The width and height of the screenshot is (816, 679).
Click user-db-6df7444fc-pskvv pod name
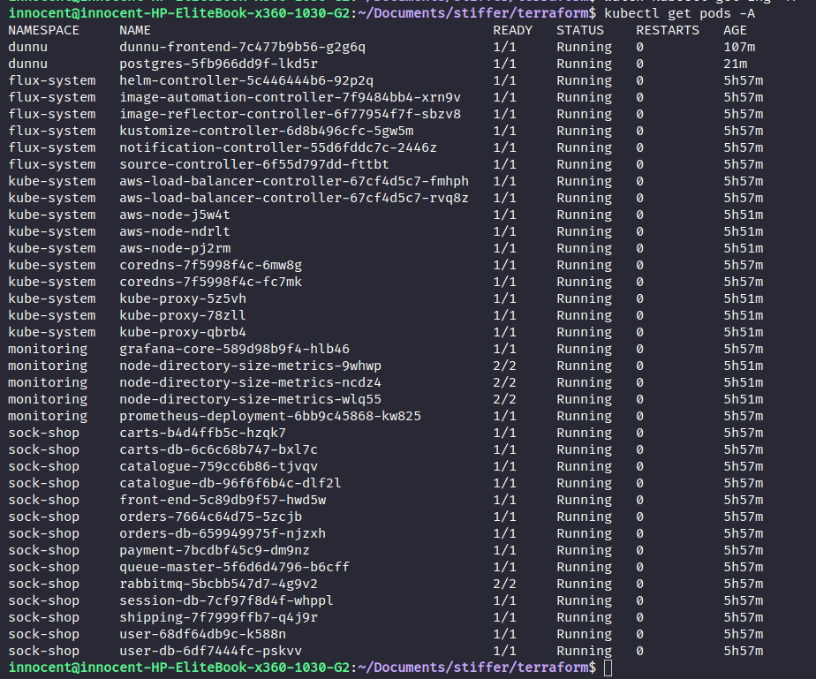[x=211, y=651]
